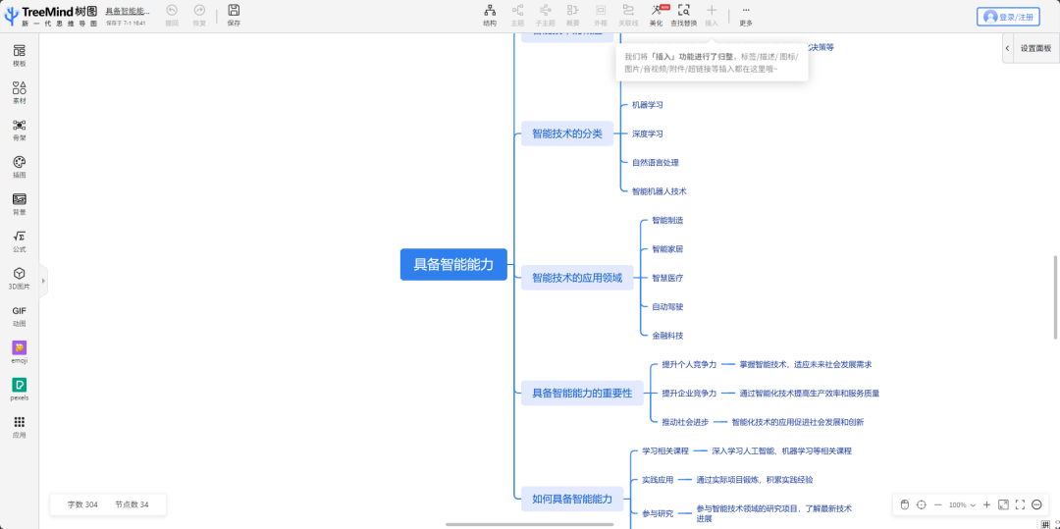
Task: Open the 美化 beautify tool
Action: (656, 15)
